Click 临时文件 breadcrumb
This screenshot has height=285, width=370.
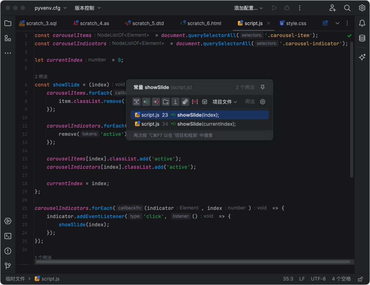[15, 279]
